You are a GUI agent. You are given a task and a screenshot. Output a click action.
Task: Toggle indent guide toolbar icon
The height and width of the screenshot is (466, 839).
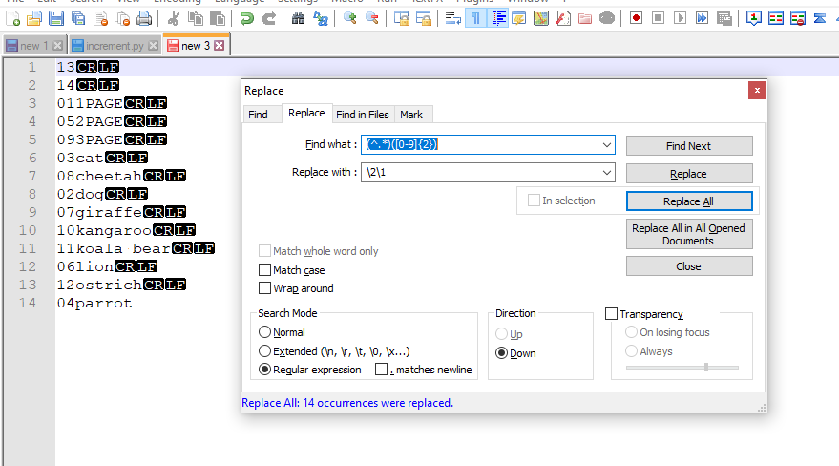pos(497,19)
